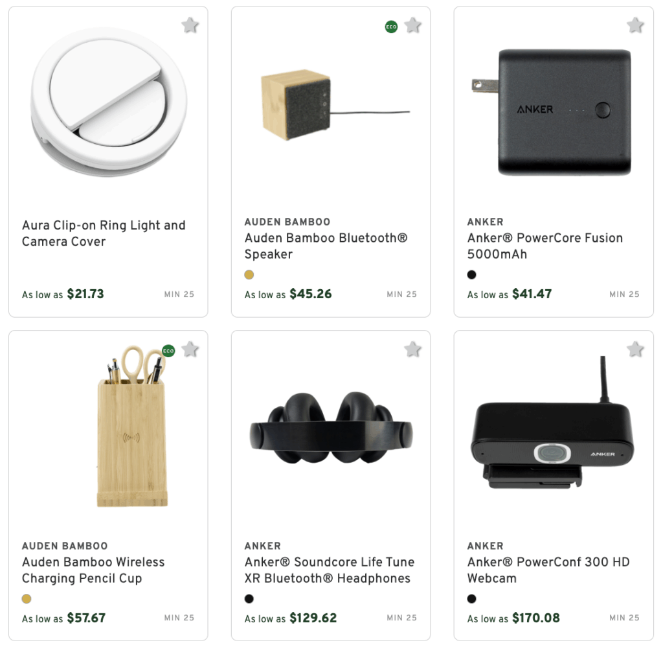
Task: Click the star on the Anker PowerCore Fusion card
Action: click(635, 25)
